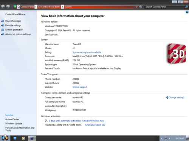189x141 pixels.
Task: Click the WORKGROUP value
Action: point(79,110)
